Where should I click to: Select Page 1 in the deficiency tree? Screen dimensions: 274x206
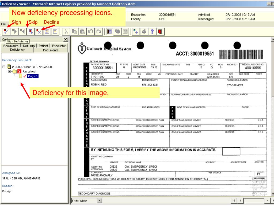click(x=33, y=76)
